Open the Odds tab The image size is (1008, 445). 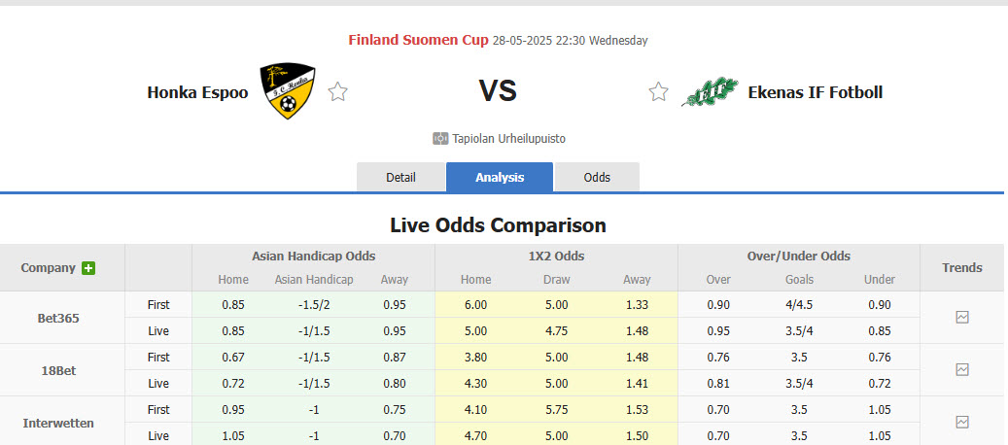coord(597,177)
